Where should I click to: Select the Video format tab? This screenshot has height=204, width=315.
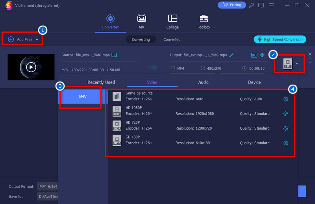click(x=152, y=82)
